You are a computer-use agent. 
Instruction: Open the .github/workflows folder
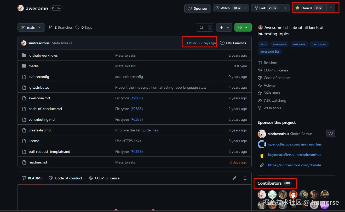pyautogui.click(x=43, y=55)
